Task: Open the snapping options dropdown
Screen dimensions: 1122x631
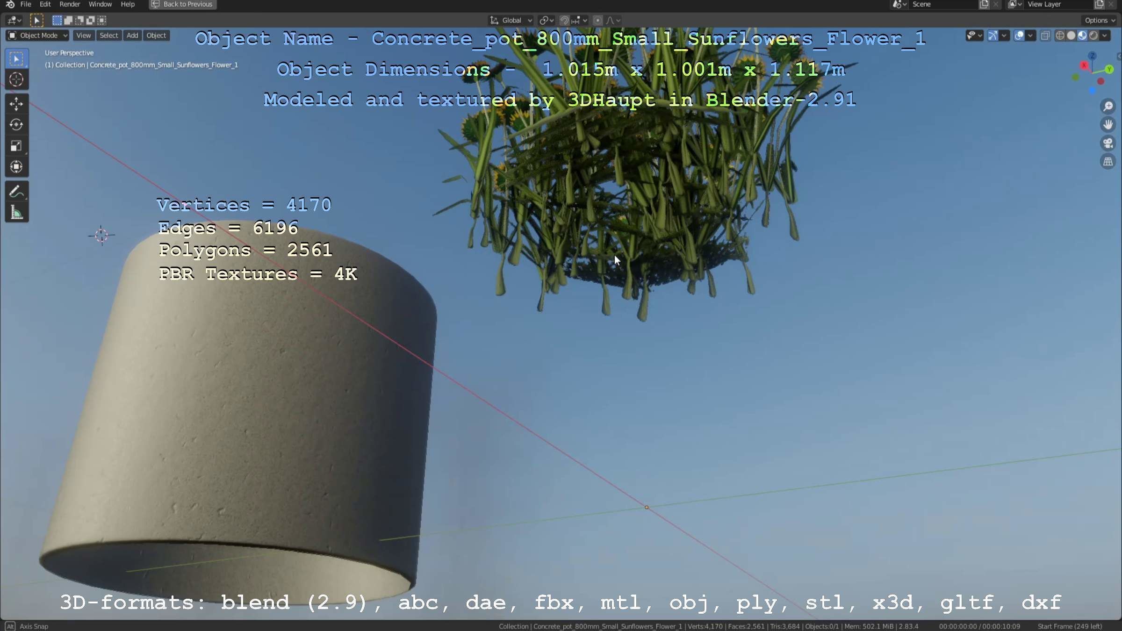Action: click(x=580, y=20)
